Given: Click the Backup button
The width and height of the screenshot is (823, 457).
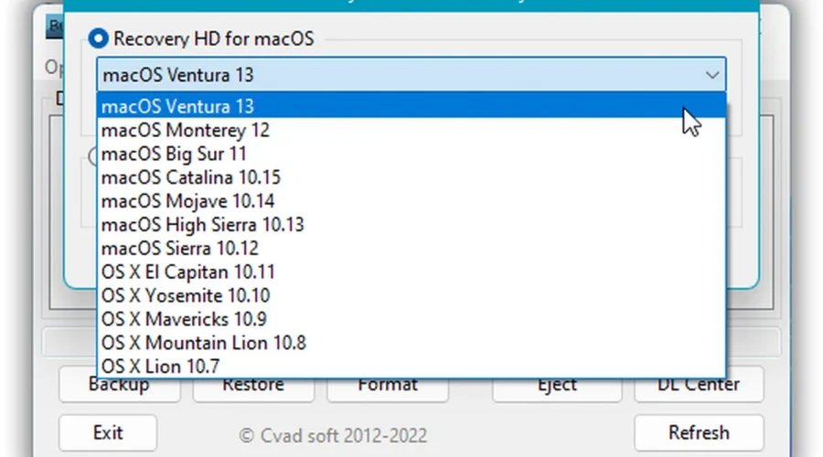Looking at the screenshot, I should click(x=119, y=388).
